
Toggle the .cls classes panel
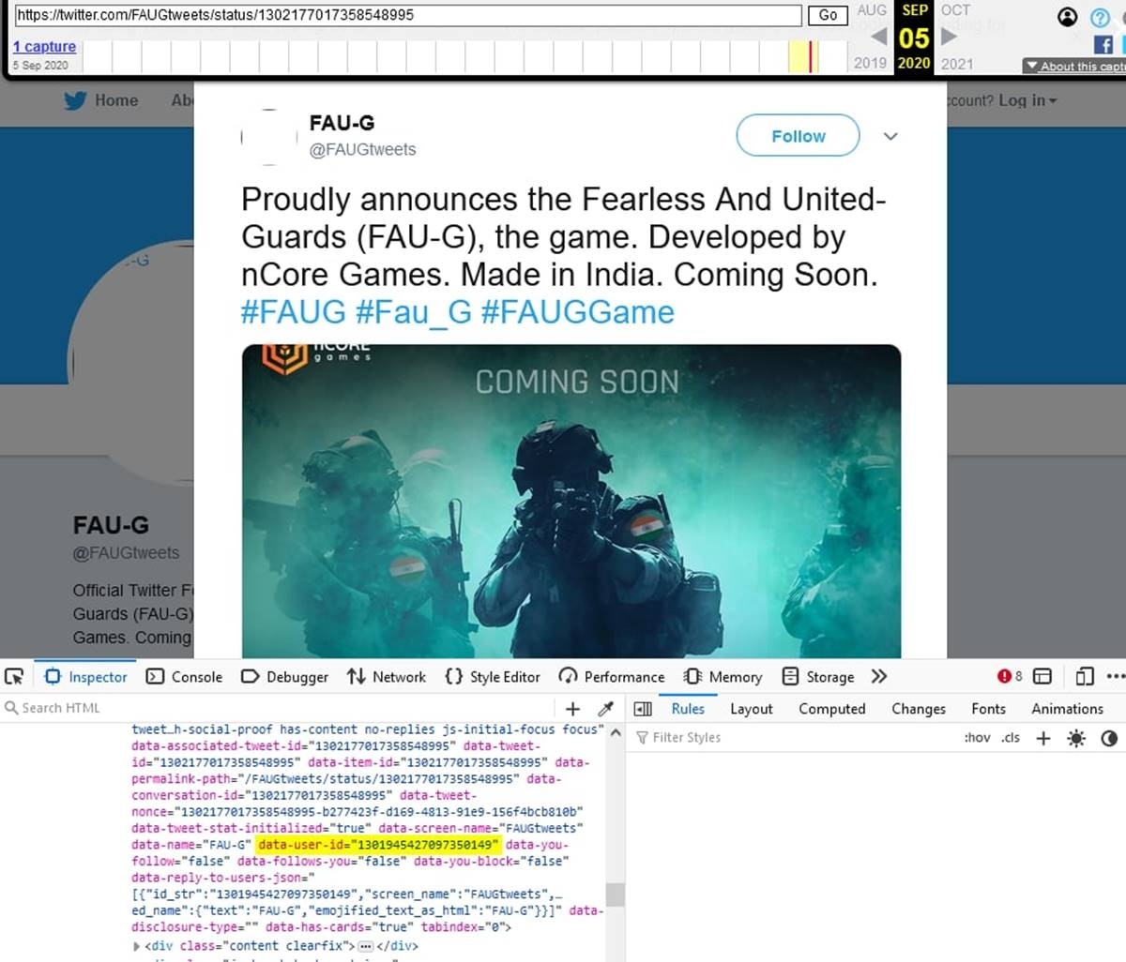coord(1011,738)
